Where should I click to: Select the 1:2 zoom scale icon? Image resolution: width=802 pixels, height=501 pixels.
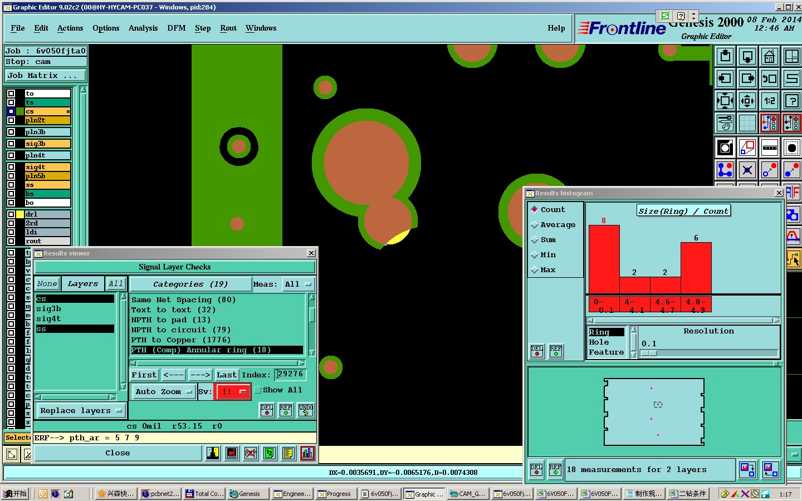pos(769,101)
